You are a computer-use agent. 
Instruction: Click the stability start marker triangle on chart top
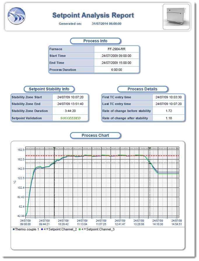tap(54, 148)
